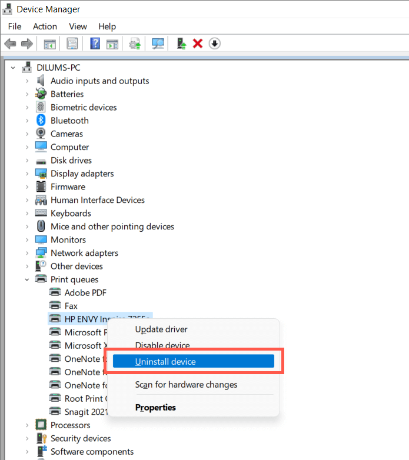
Task: Expand Biometric devices chevron
Action: point(27,108)
